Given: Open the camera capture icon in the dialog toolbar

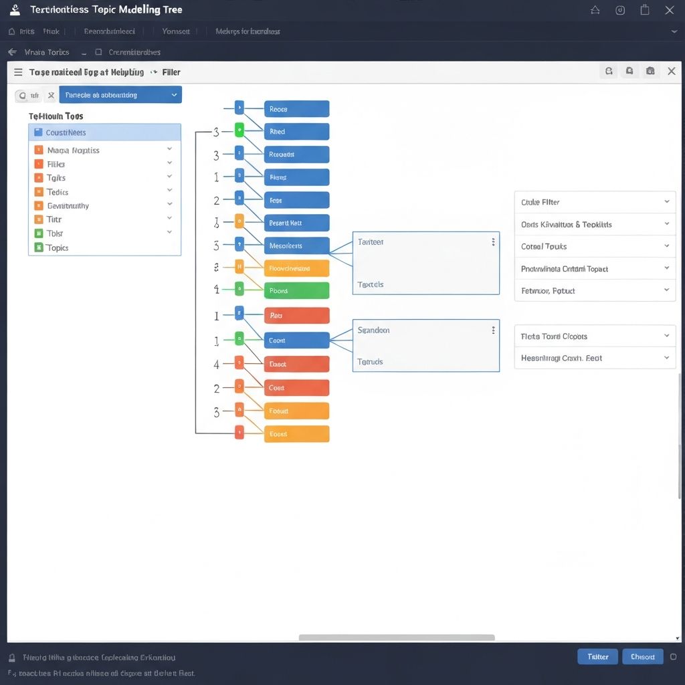Looking at the screenshot, I should (x=650, y=70).
